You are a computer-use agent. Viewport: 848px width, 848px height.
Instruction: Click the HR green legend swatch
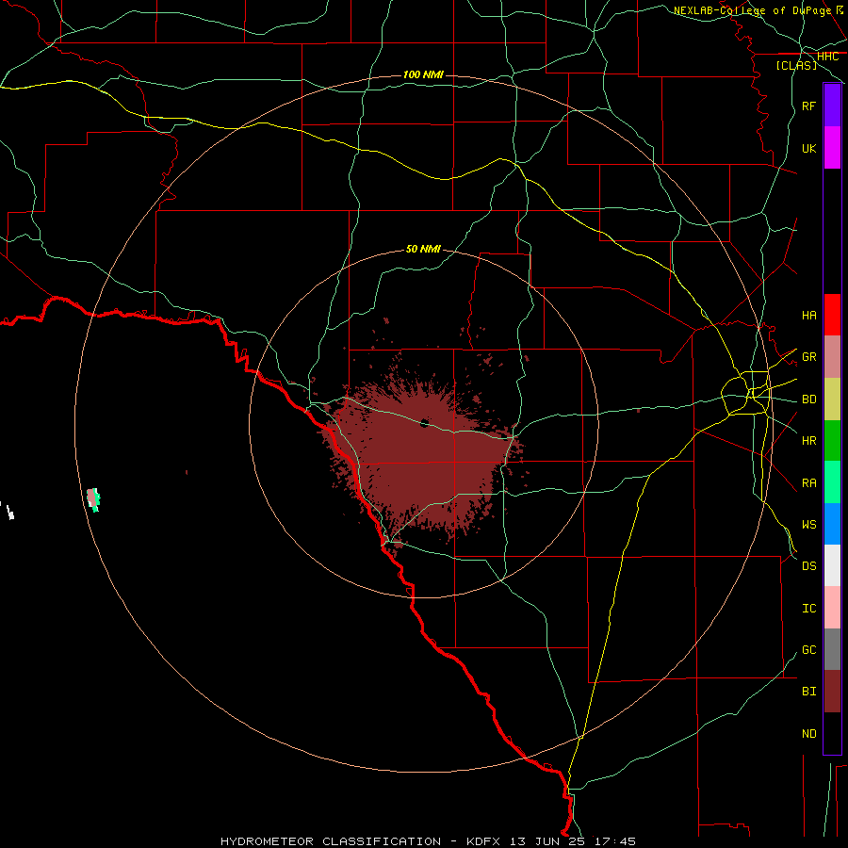832,441
